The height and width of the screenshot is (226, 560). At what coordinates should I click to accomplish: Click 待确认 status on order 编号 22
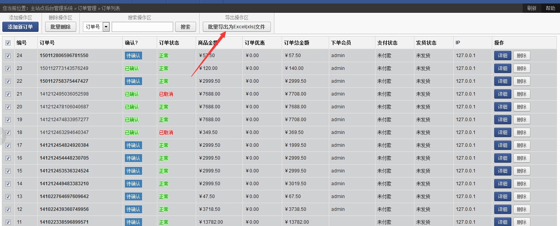(x=133, y=81)
